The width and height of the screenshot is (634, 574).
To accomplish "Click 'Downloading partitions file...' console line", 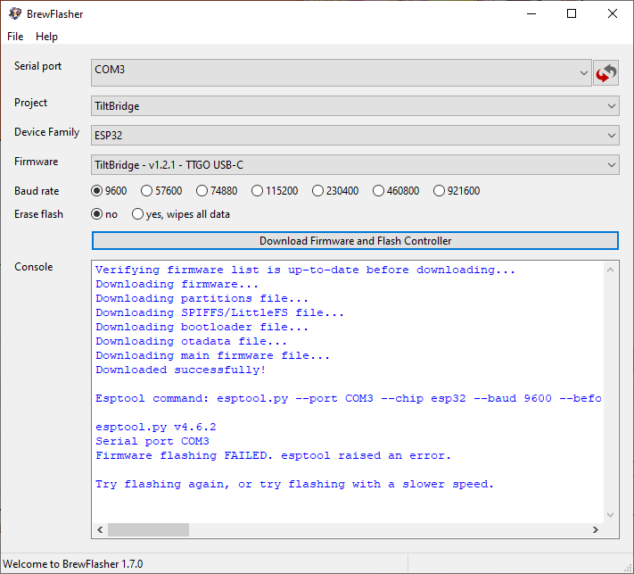I will pyautogui.click(x=202, y=298).
